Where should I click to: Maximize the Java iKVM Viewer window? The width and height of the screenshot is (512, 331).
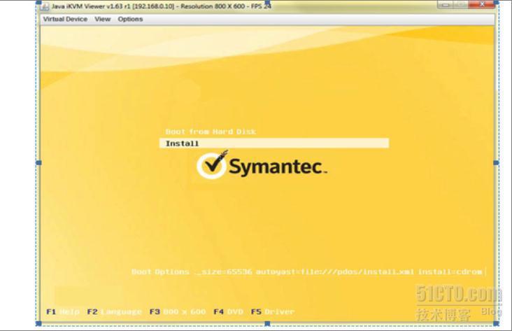click(460, 5)
